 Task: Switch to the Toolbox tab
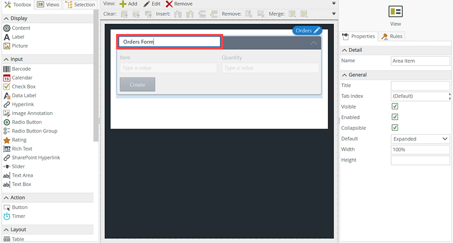click(18, 5)
